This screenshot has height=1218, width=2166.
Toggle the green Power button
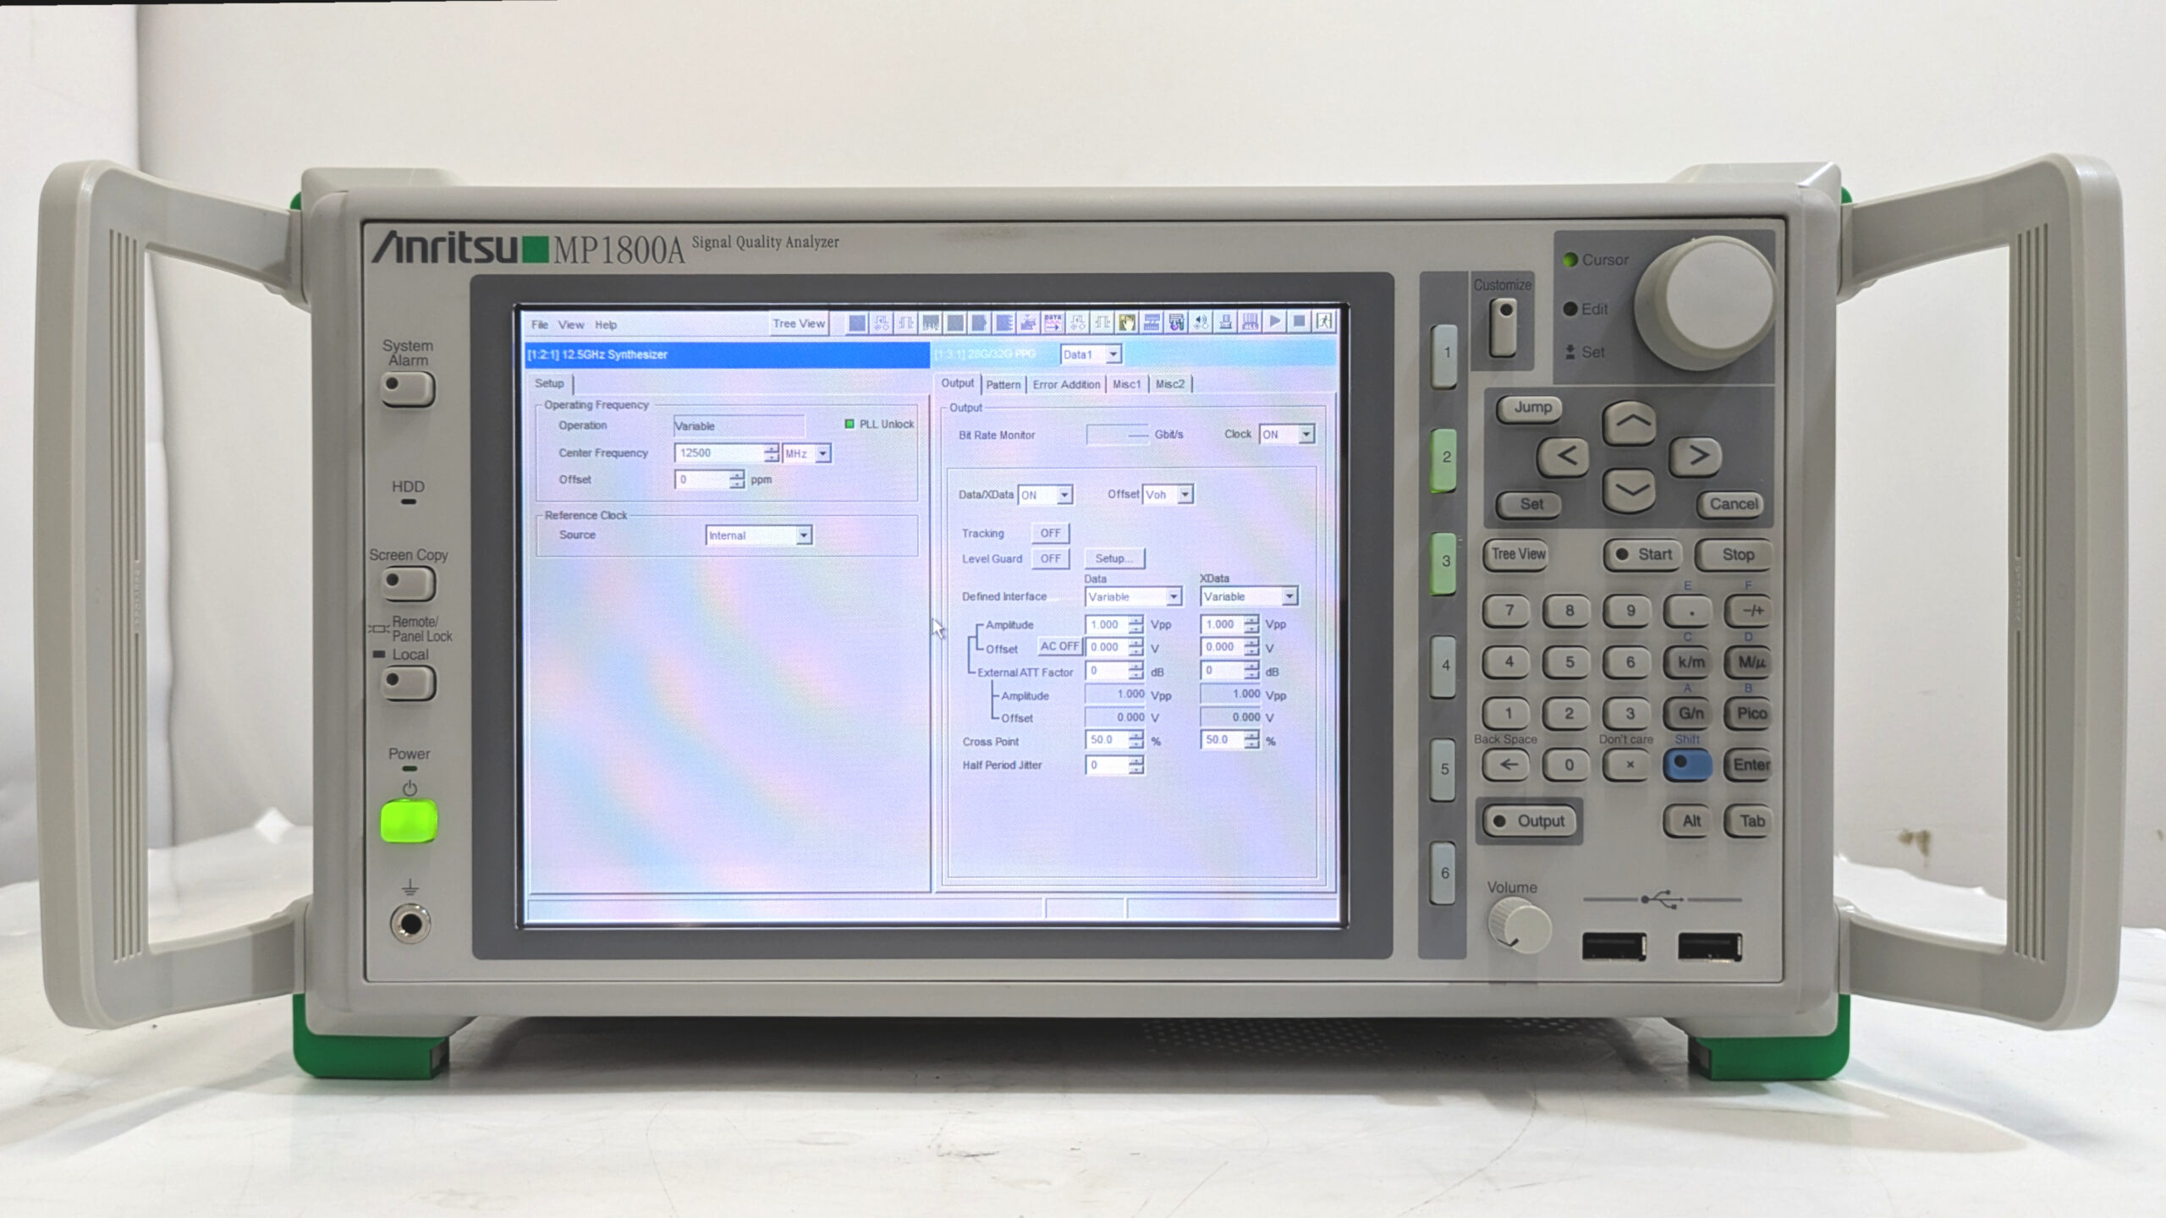(x=410, y=821)
